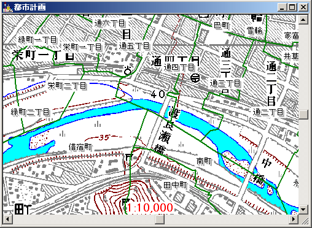Image resolution: width=312 pixels, height=228 pixels.
Task: Click the 通六丁目 district label
Action: tap(109, 23)
